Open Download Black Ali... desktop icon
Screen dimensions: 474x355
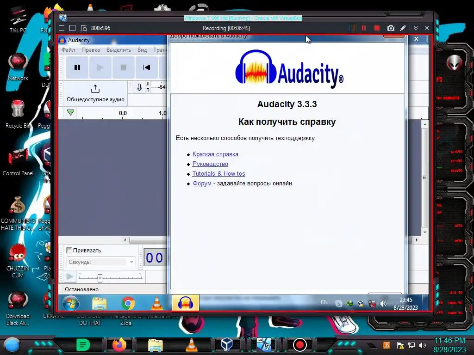pos(18,308)
